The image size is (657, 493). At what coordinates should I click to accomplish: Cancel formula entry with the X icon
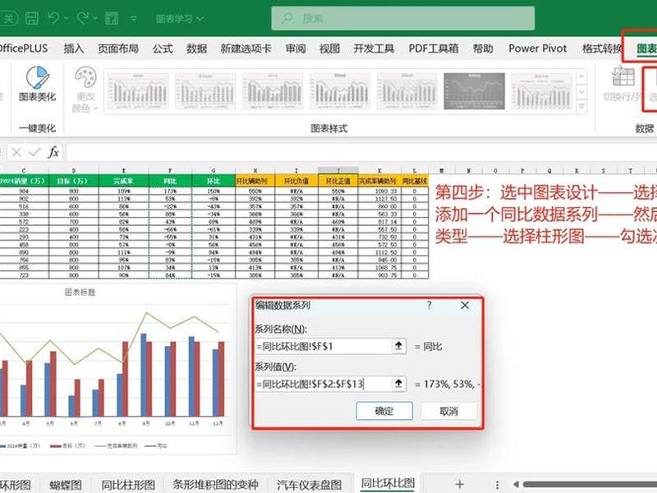[16, 152]
